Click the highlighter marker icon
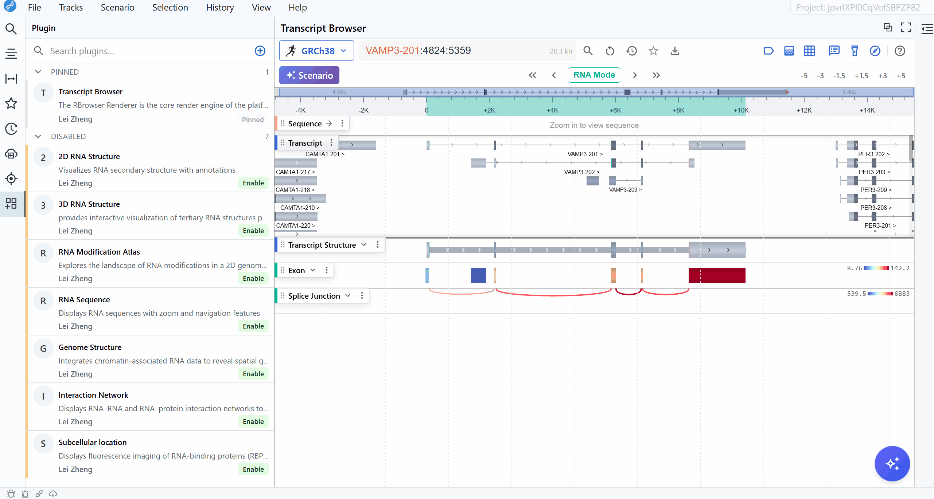 click(x=855, y=51)
